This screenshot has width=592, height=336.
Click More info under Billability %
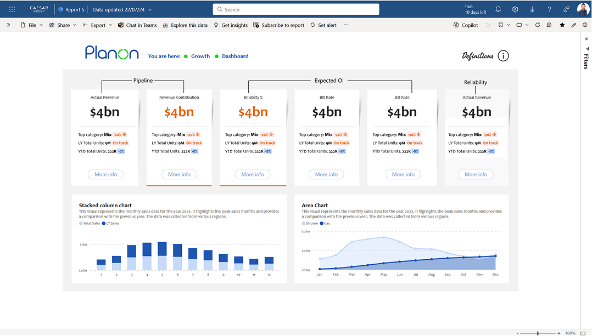coord(252,174)
